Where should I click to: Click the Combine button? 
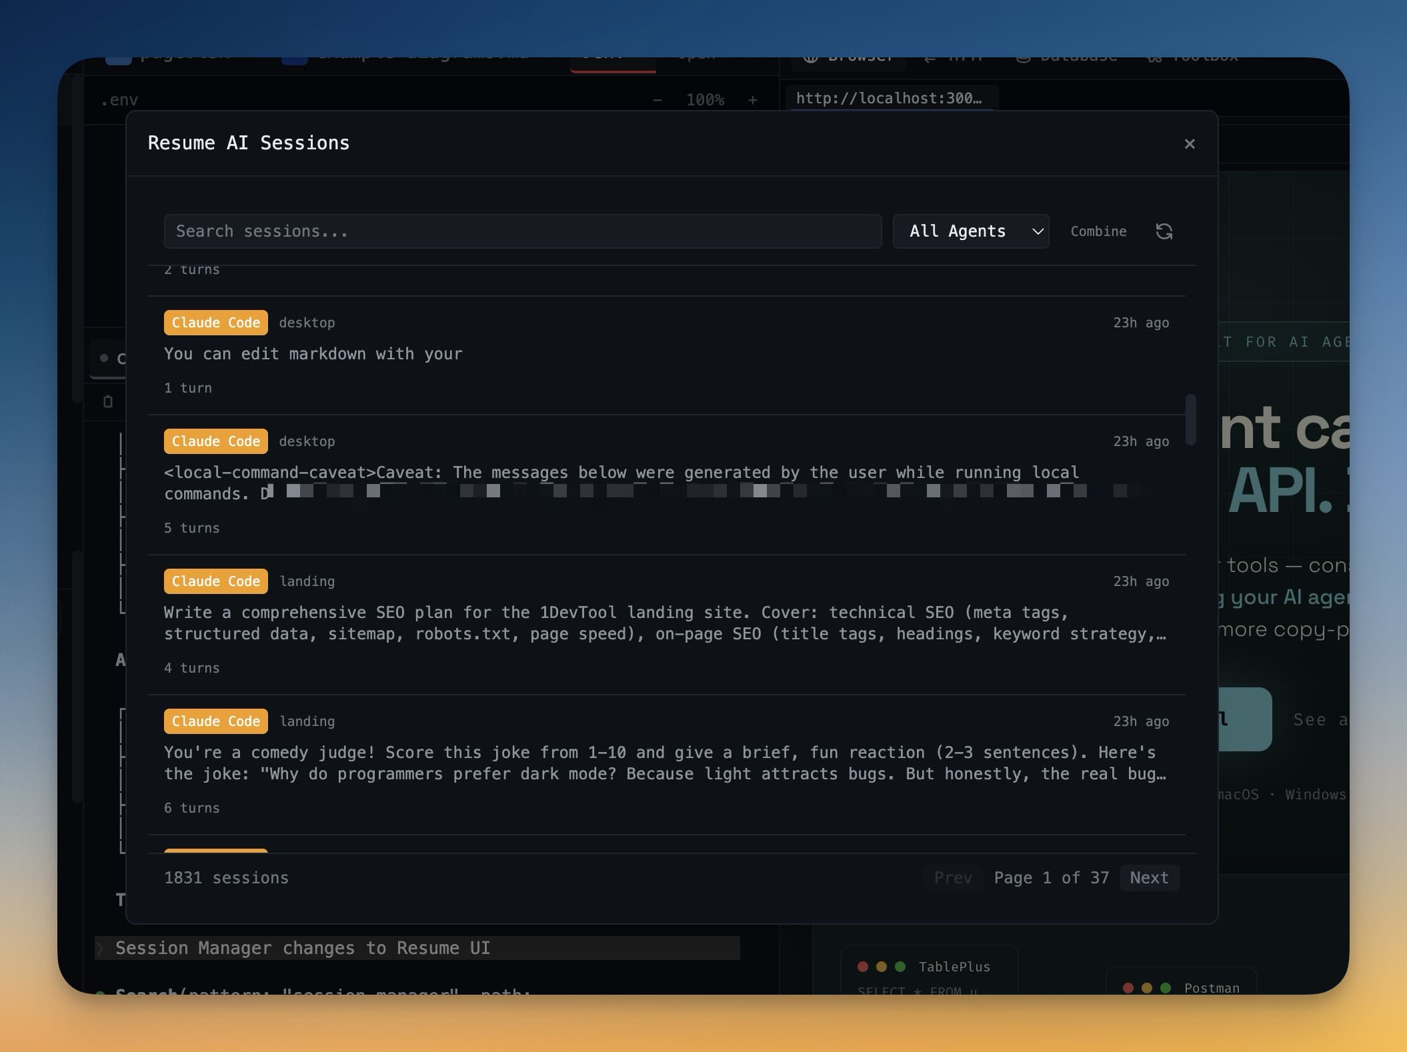1098,231
